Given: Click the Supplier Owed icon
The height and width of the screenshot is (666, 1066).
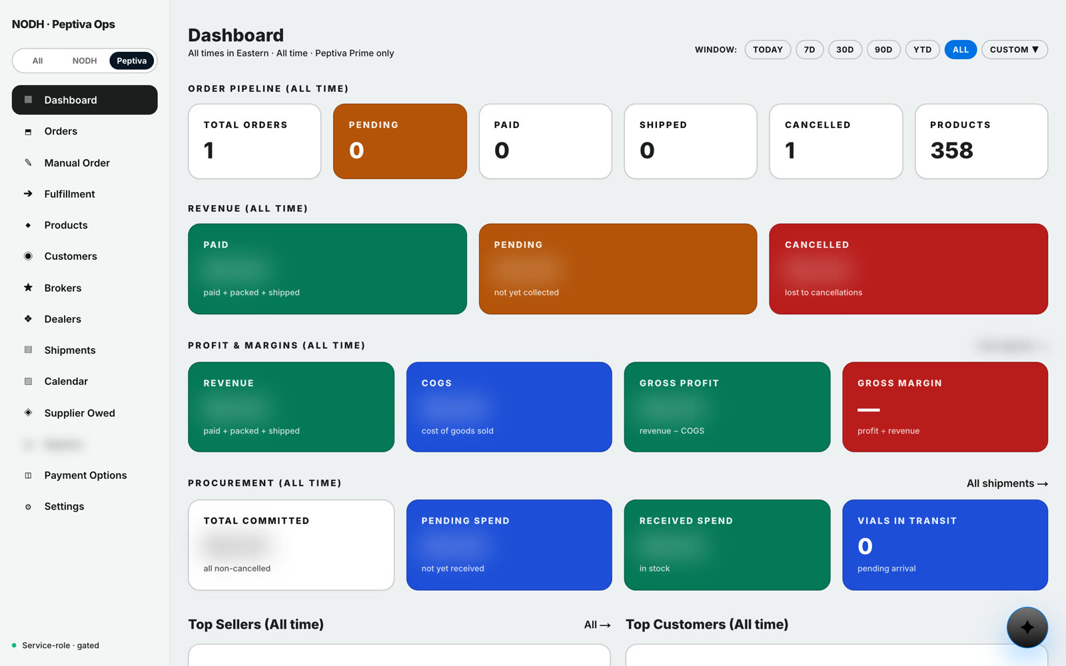Looking at the screenshot, I should [x=28, y=412].
